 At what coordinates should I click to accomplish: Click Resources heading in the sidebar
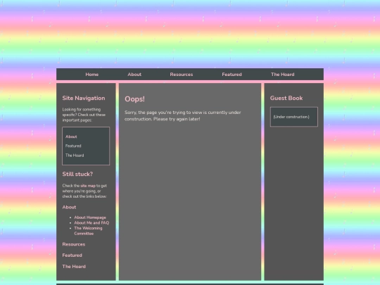[x=74, y=244]
